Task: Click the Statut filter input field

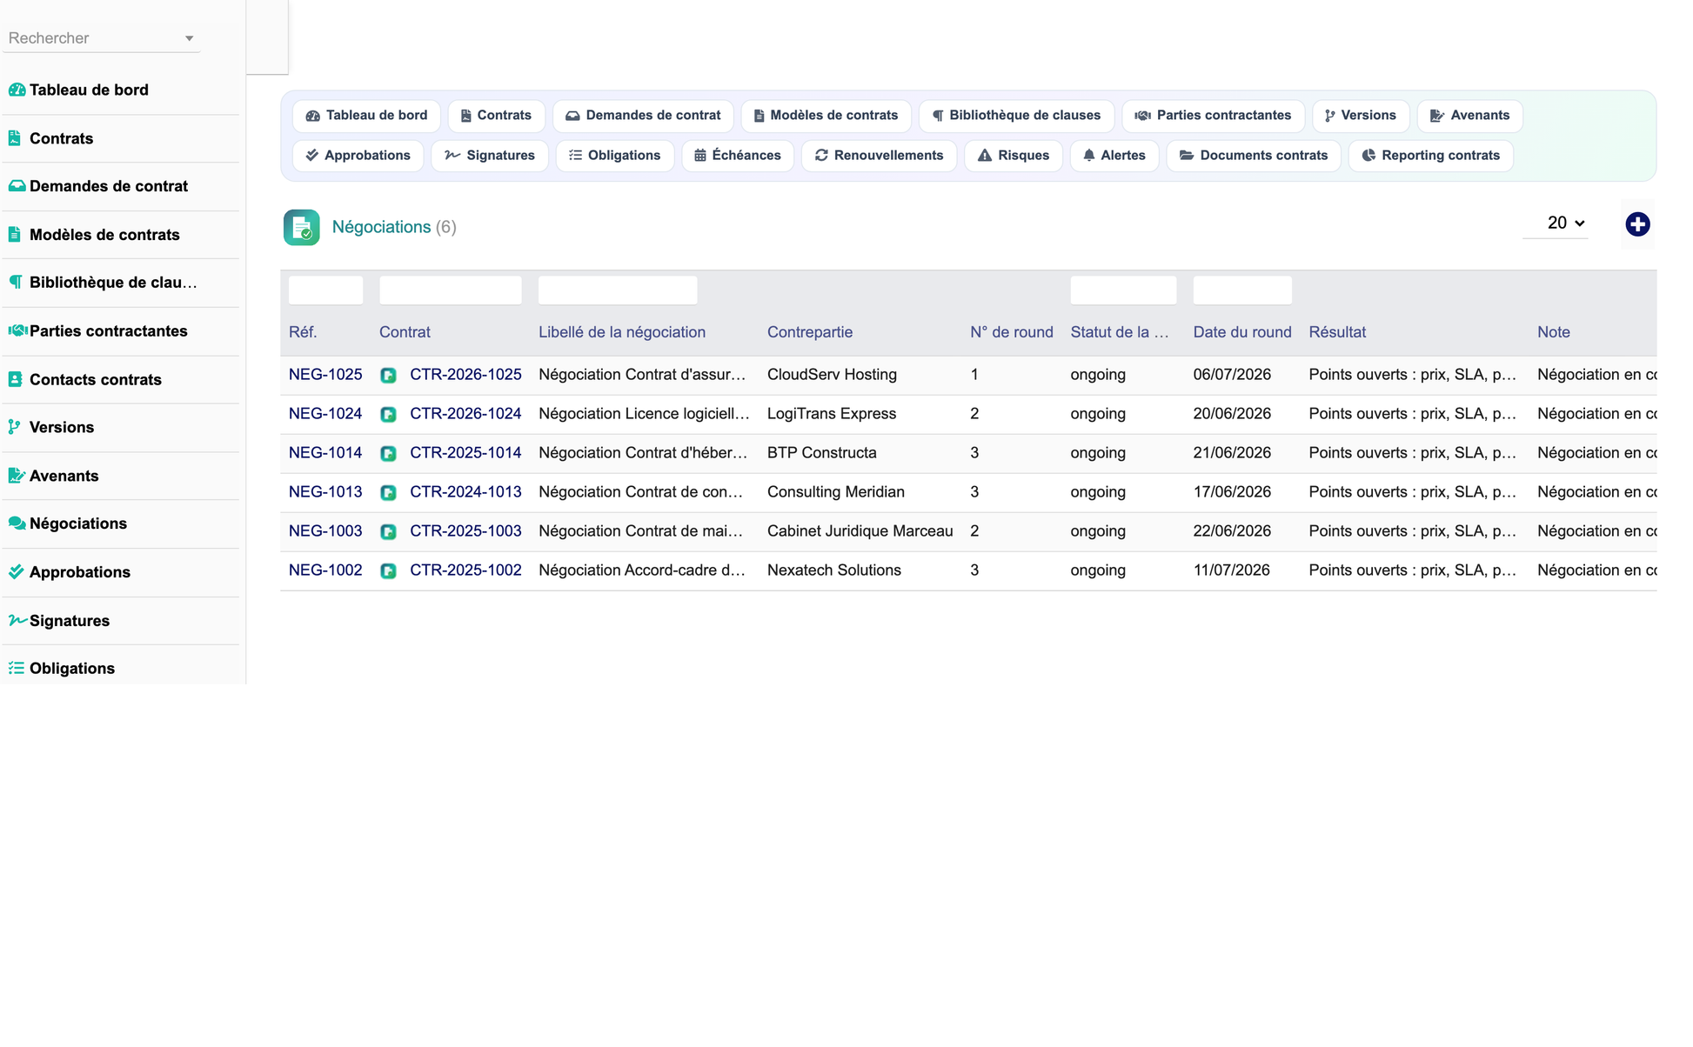Action: pyautogui.click(x=1123, y=290)
